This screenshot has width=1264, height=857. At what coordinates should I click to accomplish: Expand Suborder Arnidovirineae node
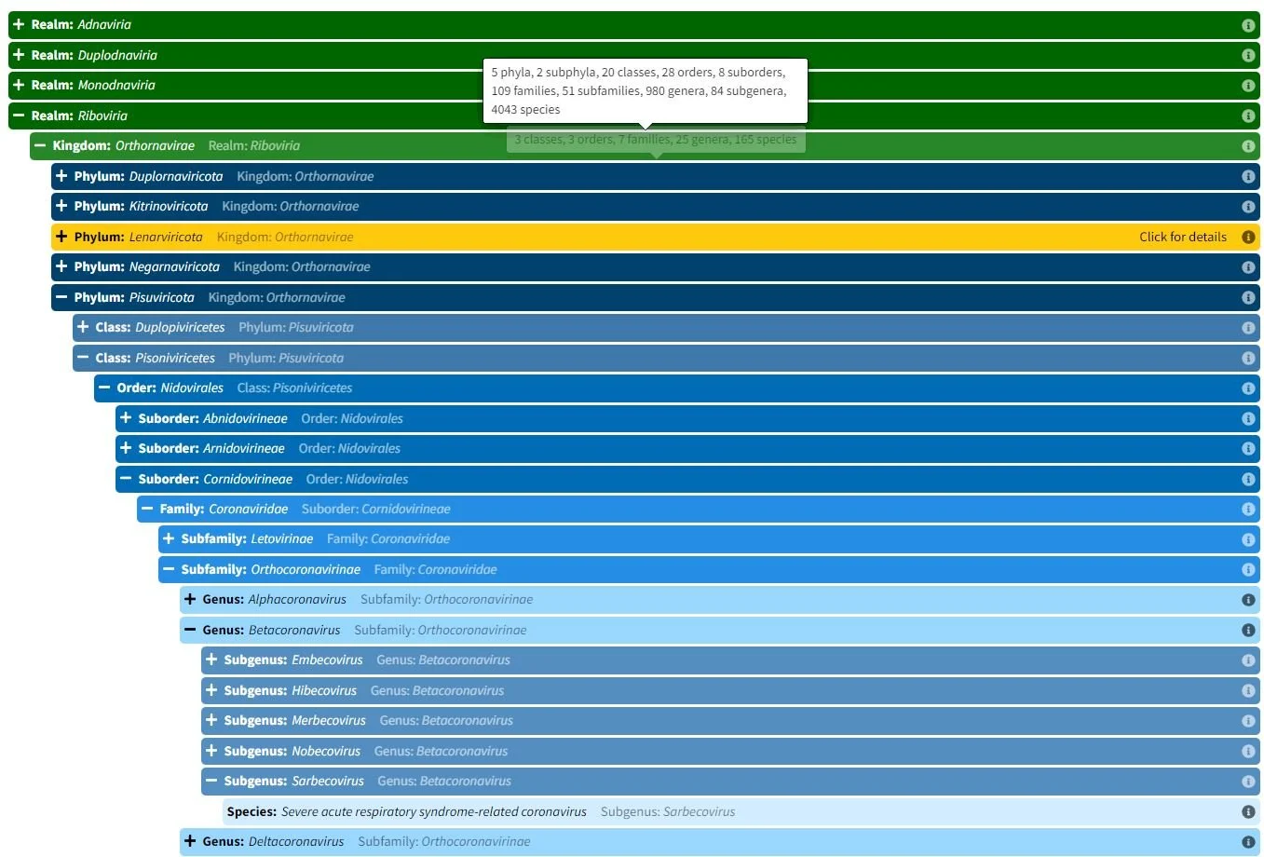pyautogui.click(x=126, y=448)
